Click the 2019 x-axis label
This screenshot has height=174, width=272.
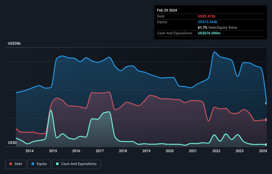(x=146, y=151)
